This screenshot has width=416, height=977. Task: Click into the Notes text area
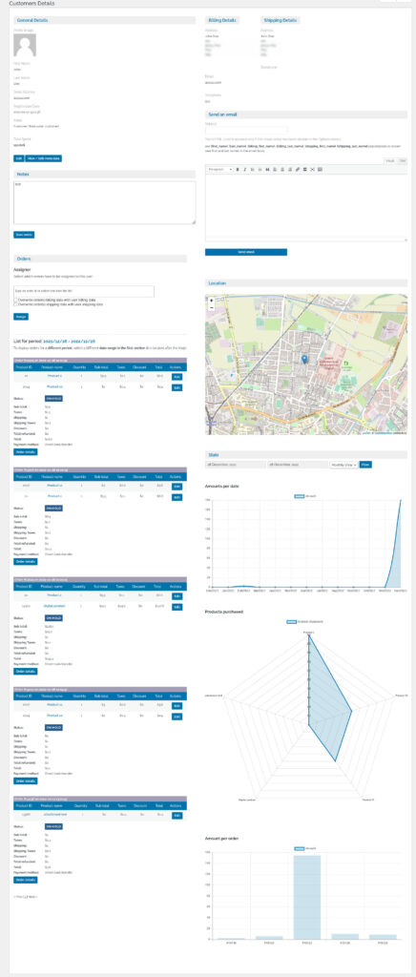(x=105, y=202)
